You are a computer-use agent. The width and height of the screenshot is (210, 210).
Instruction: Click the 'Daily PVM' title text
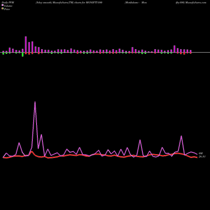[x=8, y=3]
